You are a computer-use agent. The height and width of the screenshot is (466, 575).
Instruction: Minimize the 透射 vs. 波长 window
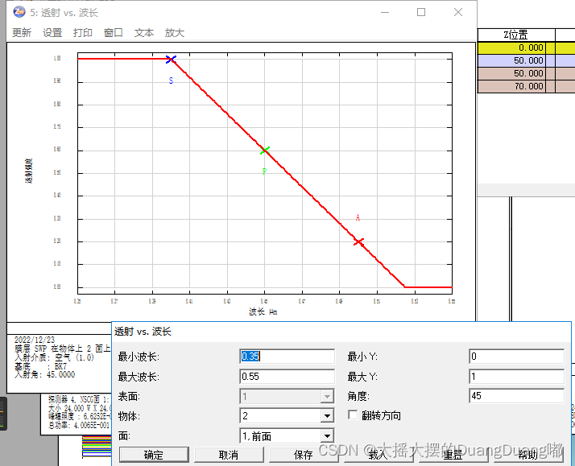pos(385,12)
